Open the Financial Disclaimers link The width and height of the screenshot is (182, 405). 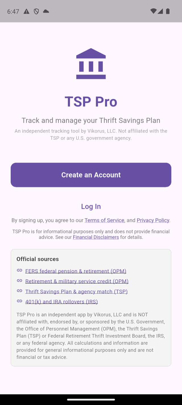[96, 237]
